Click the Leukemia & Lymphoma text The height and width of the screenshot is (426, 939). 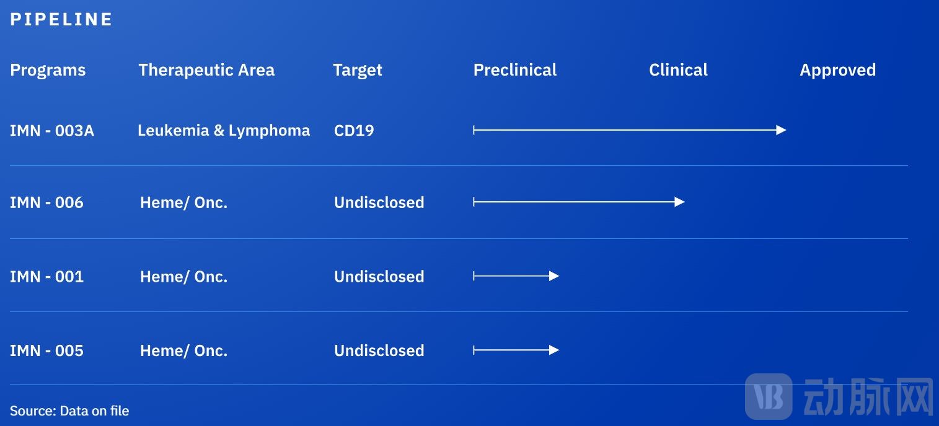point(224,131)
